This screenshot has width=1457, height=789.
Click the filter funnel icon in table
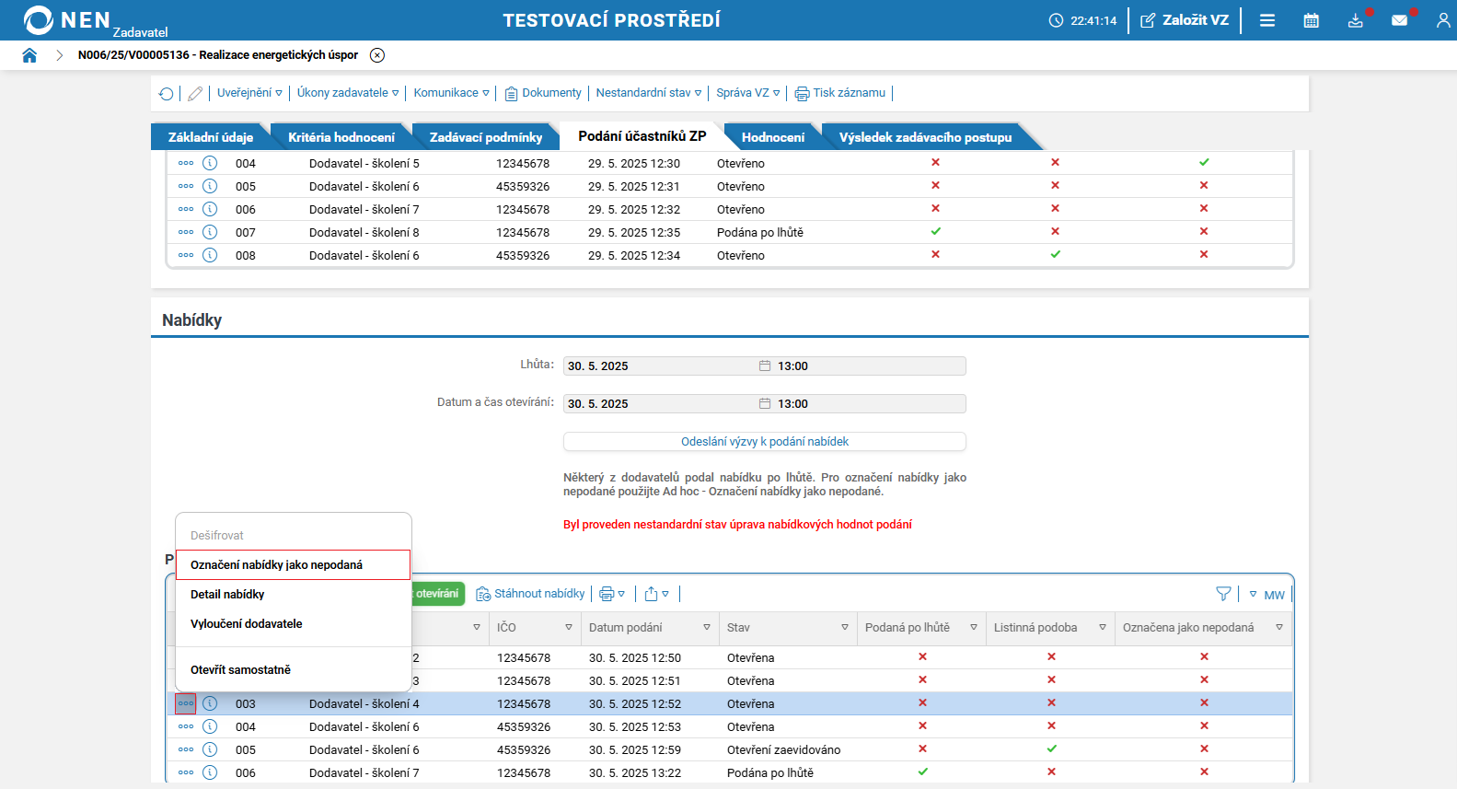[1223, 594]
